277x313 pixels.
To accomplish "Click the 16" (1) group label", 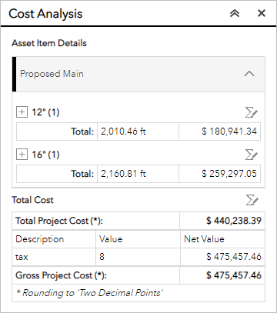I will coord(45,155).
